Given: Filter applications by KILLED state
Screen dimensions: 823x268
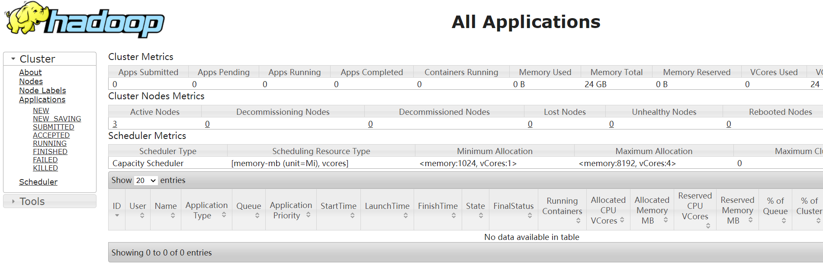Looking at the screenshot, I should point(45,168).
